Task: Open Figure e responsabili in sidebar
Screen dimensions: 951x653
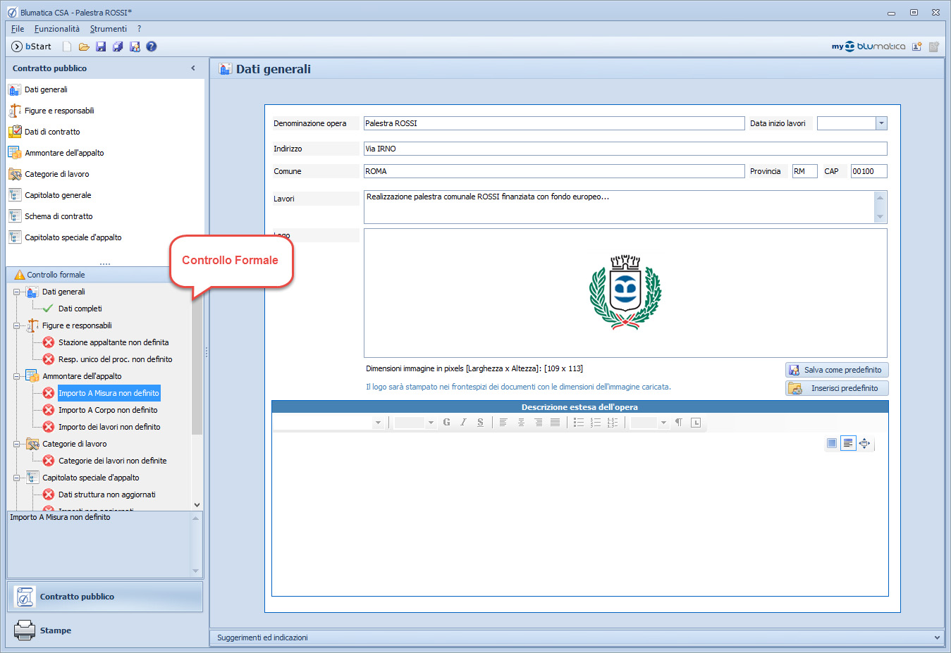Action: coord(59,111)
